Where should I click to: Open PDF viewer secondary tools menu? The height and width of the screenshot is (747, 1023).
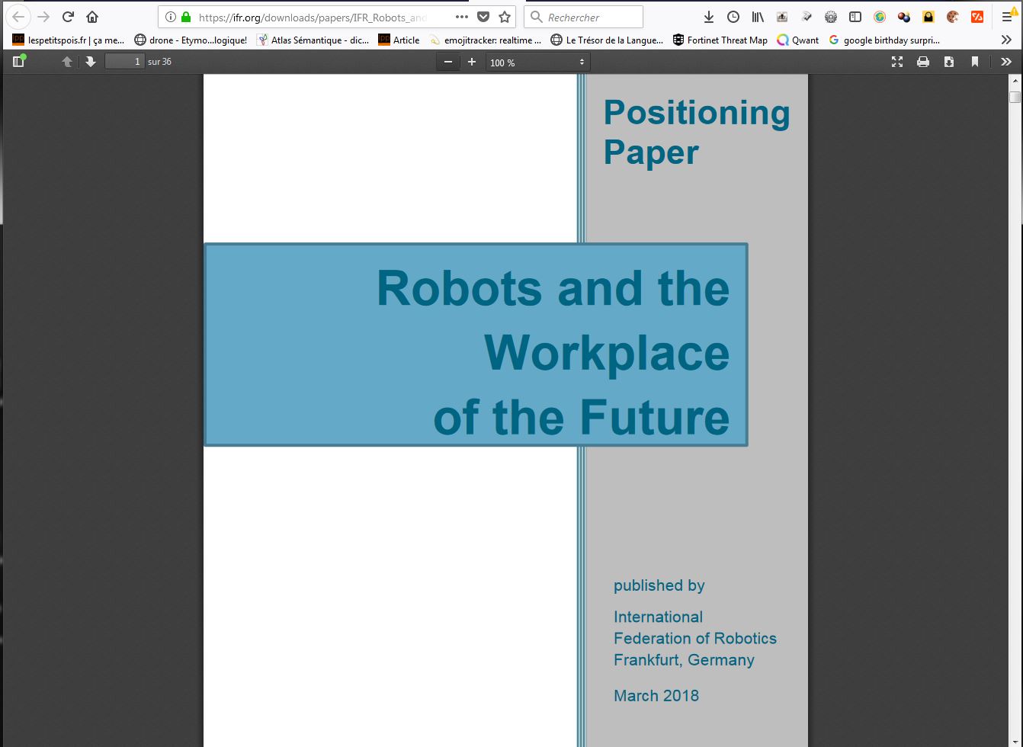click(1006, 62)
